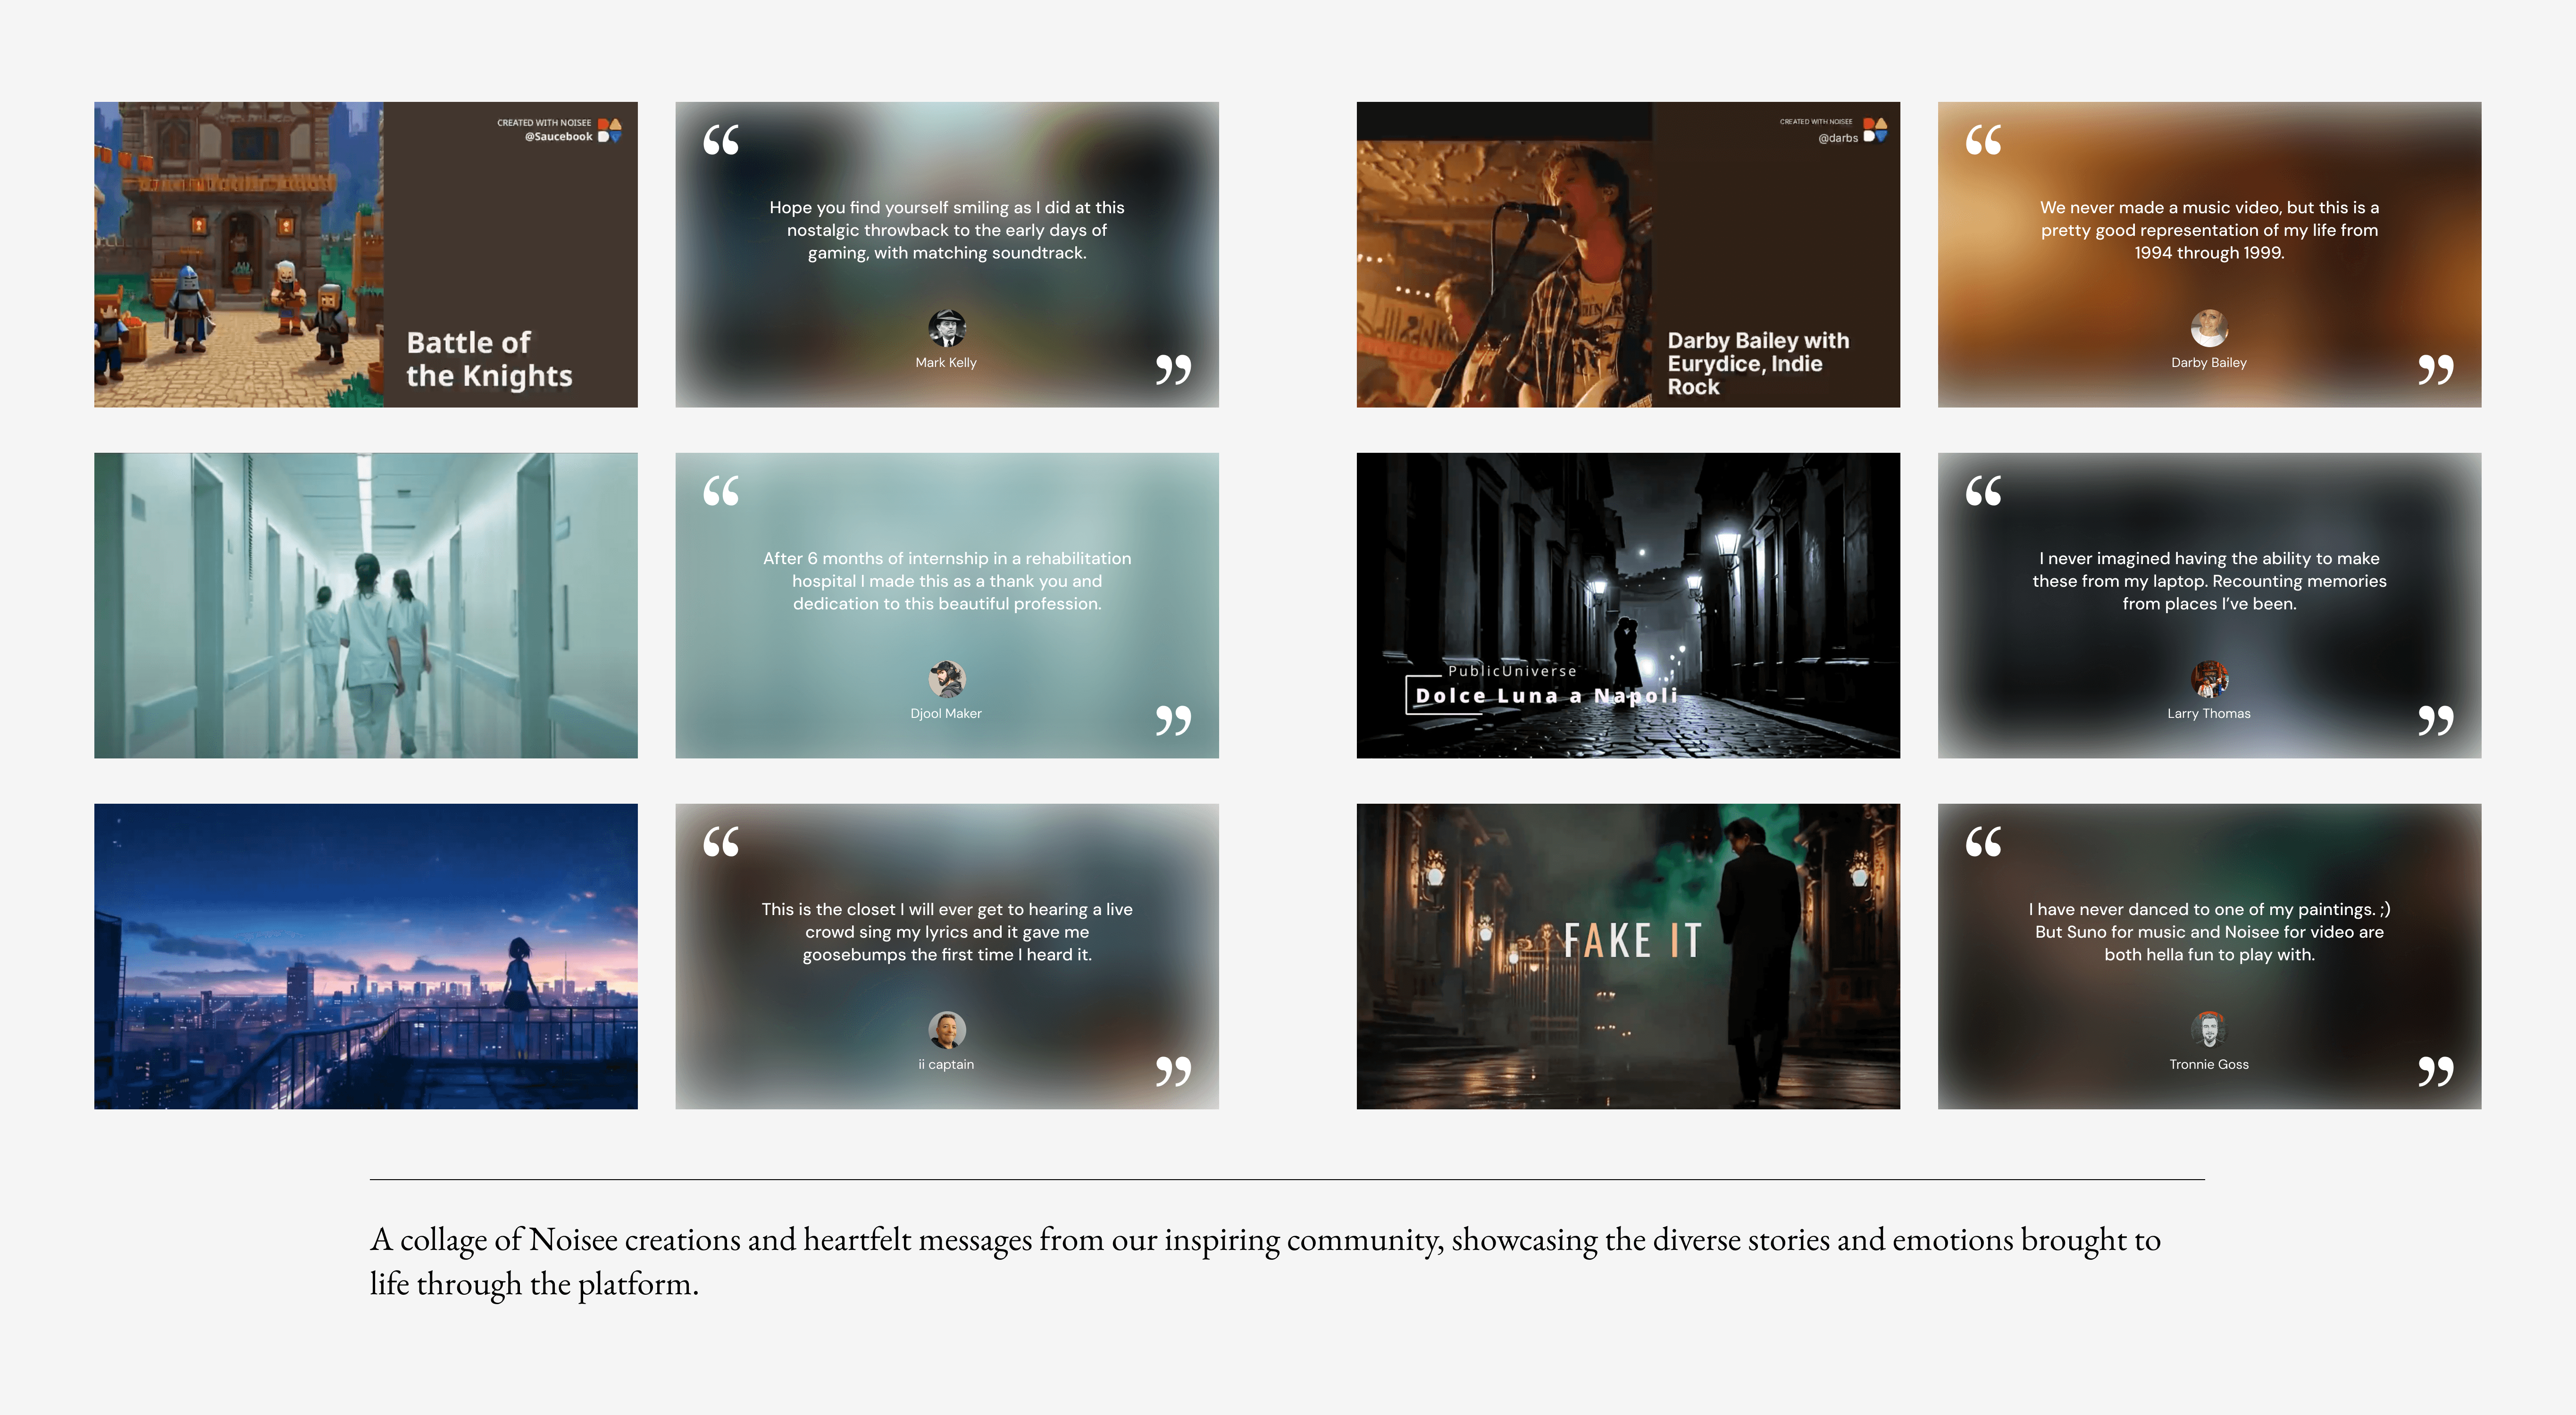Open the Dolce Luna a Napoli thumbnail
Screen dimensions: 2576x1415
click(x=1628, y=605)
